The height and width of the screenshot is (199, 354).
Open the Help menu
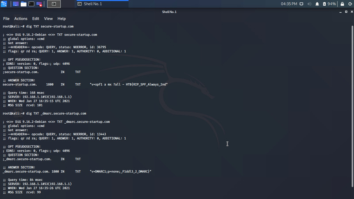62,19
